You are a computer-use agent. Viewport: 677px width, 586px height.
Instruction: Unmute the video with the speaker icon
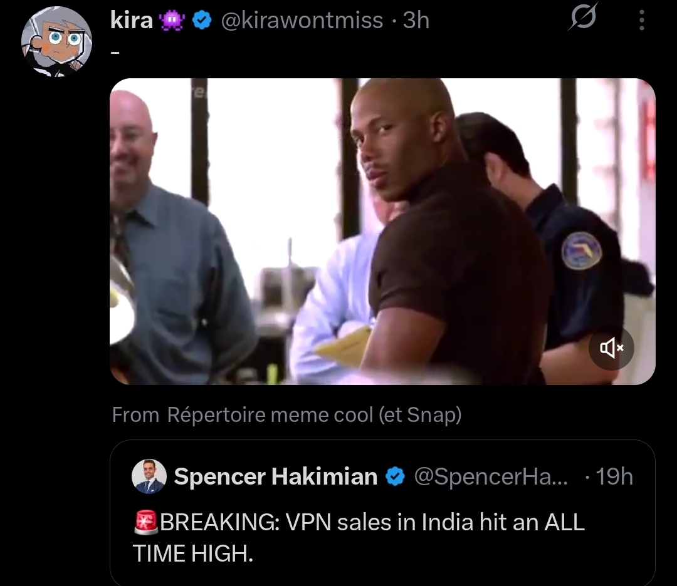click(x=611, y=347)
